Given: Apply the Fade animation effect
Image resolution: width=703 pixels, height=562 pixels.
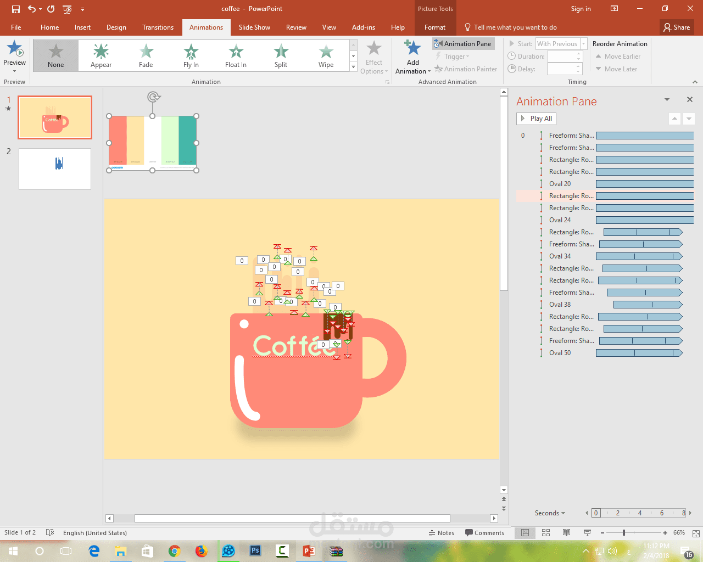Looking at the screenshot, I should [x=146, y=55].
